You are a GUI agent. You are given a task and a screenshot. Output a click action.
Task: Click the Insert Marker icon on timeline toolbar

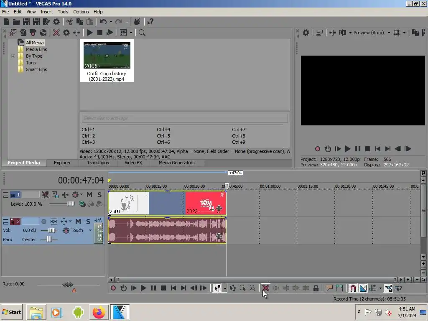(329, 288)
